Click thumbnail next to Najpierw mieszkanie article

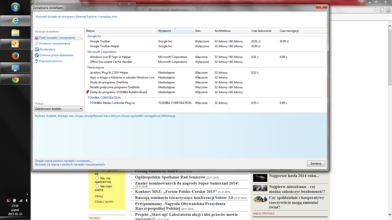tap(260, 188)
